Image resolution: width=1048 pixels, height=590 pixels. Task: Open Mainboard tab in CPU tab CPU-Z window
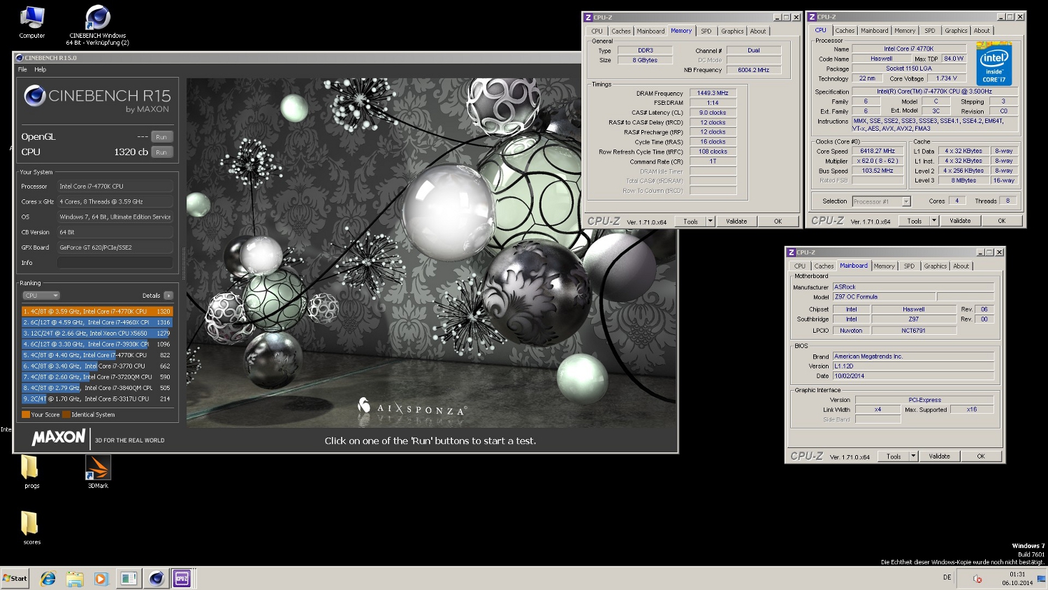click(x=874, y=30)
